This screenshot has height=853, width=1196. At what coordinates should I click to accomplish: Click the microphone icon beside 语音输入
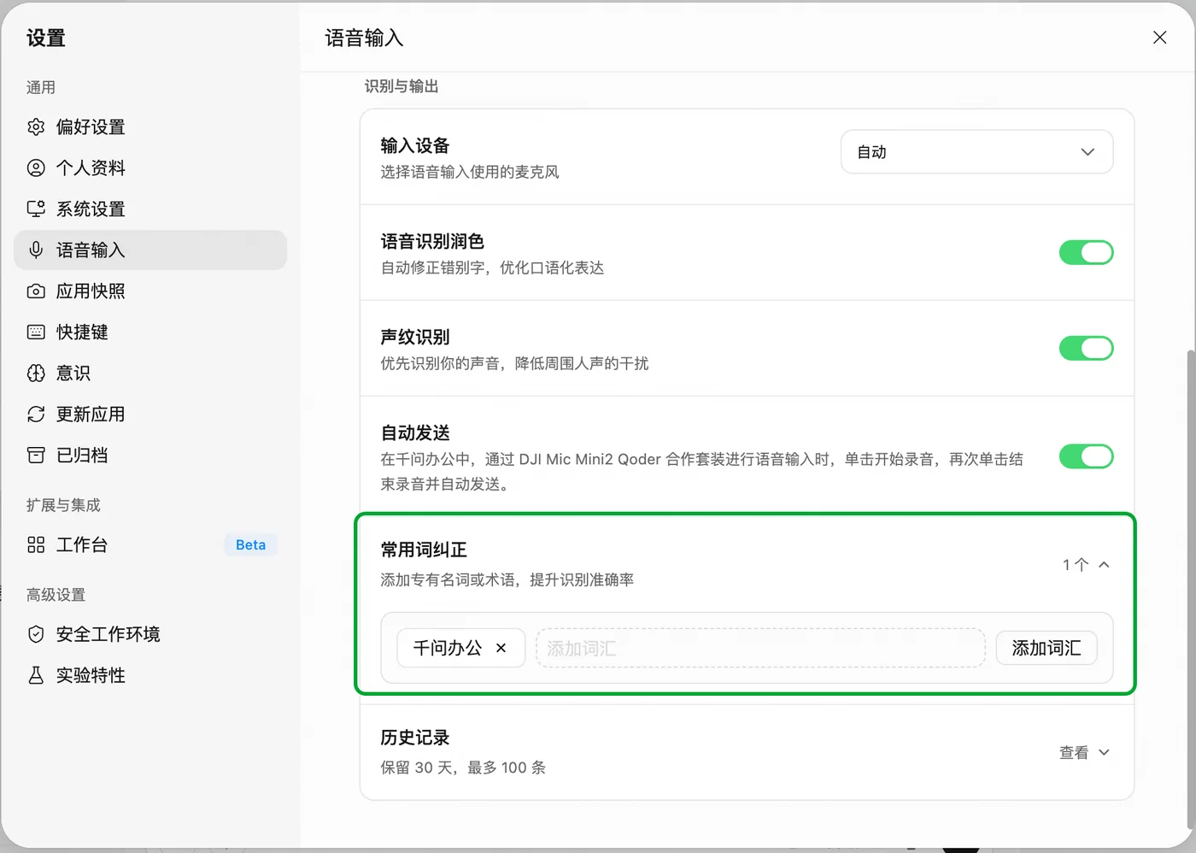pos(36,250)
